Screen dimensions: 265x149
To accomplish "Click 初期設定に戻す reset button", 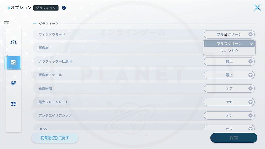I will 55,138.
